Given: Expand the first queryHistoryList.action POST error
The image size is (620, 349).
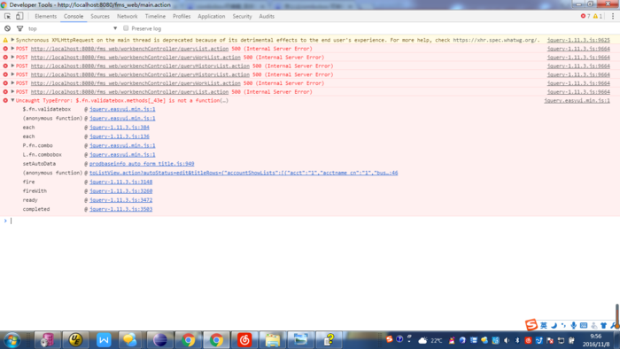Looking at the screenshot, I should coord(12,66).
